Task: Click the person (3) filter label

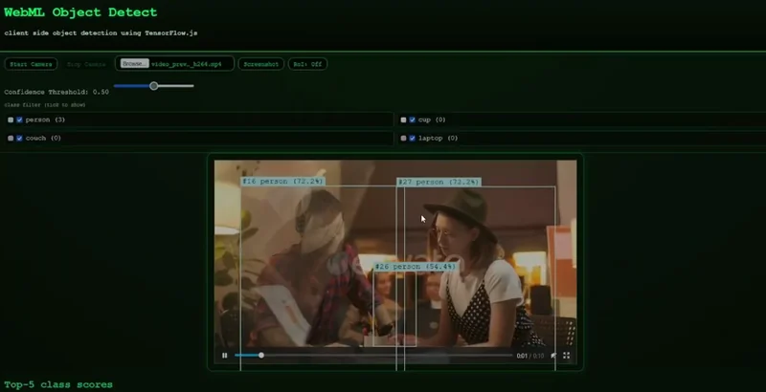Action: [45, 120]
